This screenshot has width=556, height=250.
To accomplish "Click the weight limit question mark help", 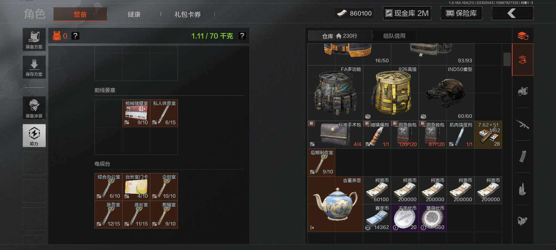I will coord(242,36).
